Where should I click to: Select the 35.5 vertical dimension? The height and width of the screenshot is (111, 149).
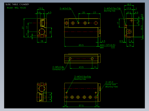pyautogui.click(x=142, y=28)
